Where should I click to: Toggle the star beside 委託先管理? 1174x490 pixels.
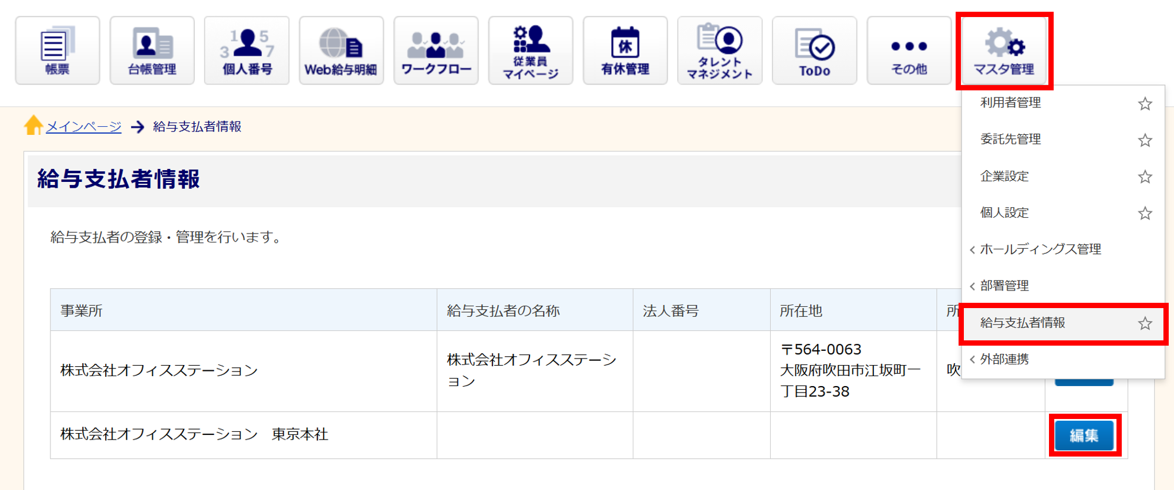point(1145,140)
